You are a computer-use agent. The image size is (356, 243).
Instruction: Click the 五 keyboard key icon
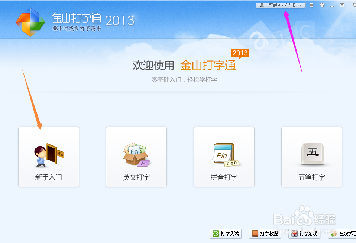(313, 154)
